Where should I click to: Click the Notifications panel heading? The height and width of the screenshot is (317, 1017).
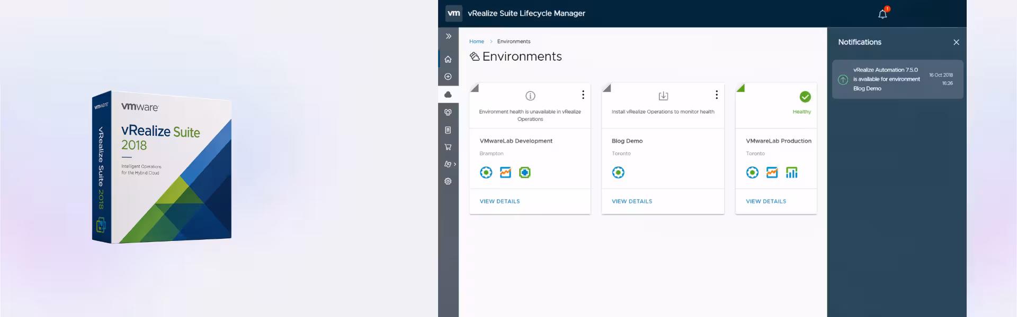pyautogui.click(x=860, y=42)
